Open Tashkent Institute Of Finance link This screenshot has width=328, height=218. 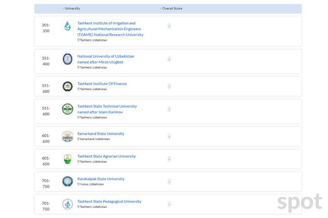[102, 84]
